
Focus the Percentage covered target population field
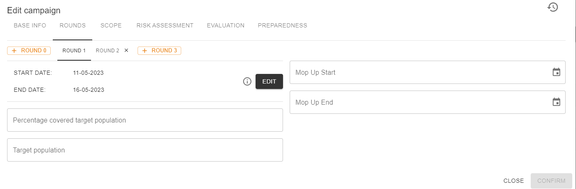coord(145,120)
